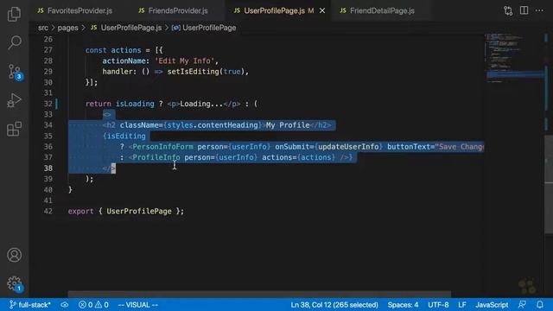The width and height of the screenshot is (553, 311).
Task: Click the Ln 38, Col 12 position indicator
Action: tap(334, 305)
